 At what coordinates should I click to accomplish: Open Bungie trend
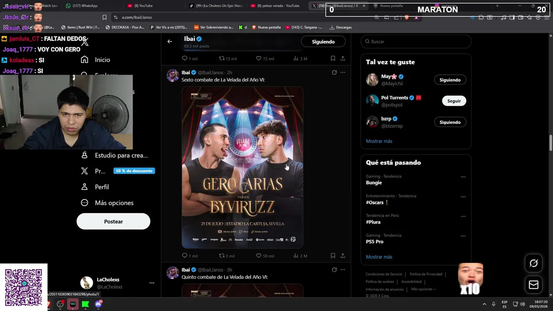(374, 183)
